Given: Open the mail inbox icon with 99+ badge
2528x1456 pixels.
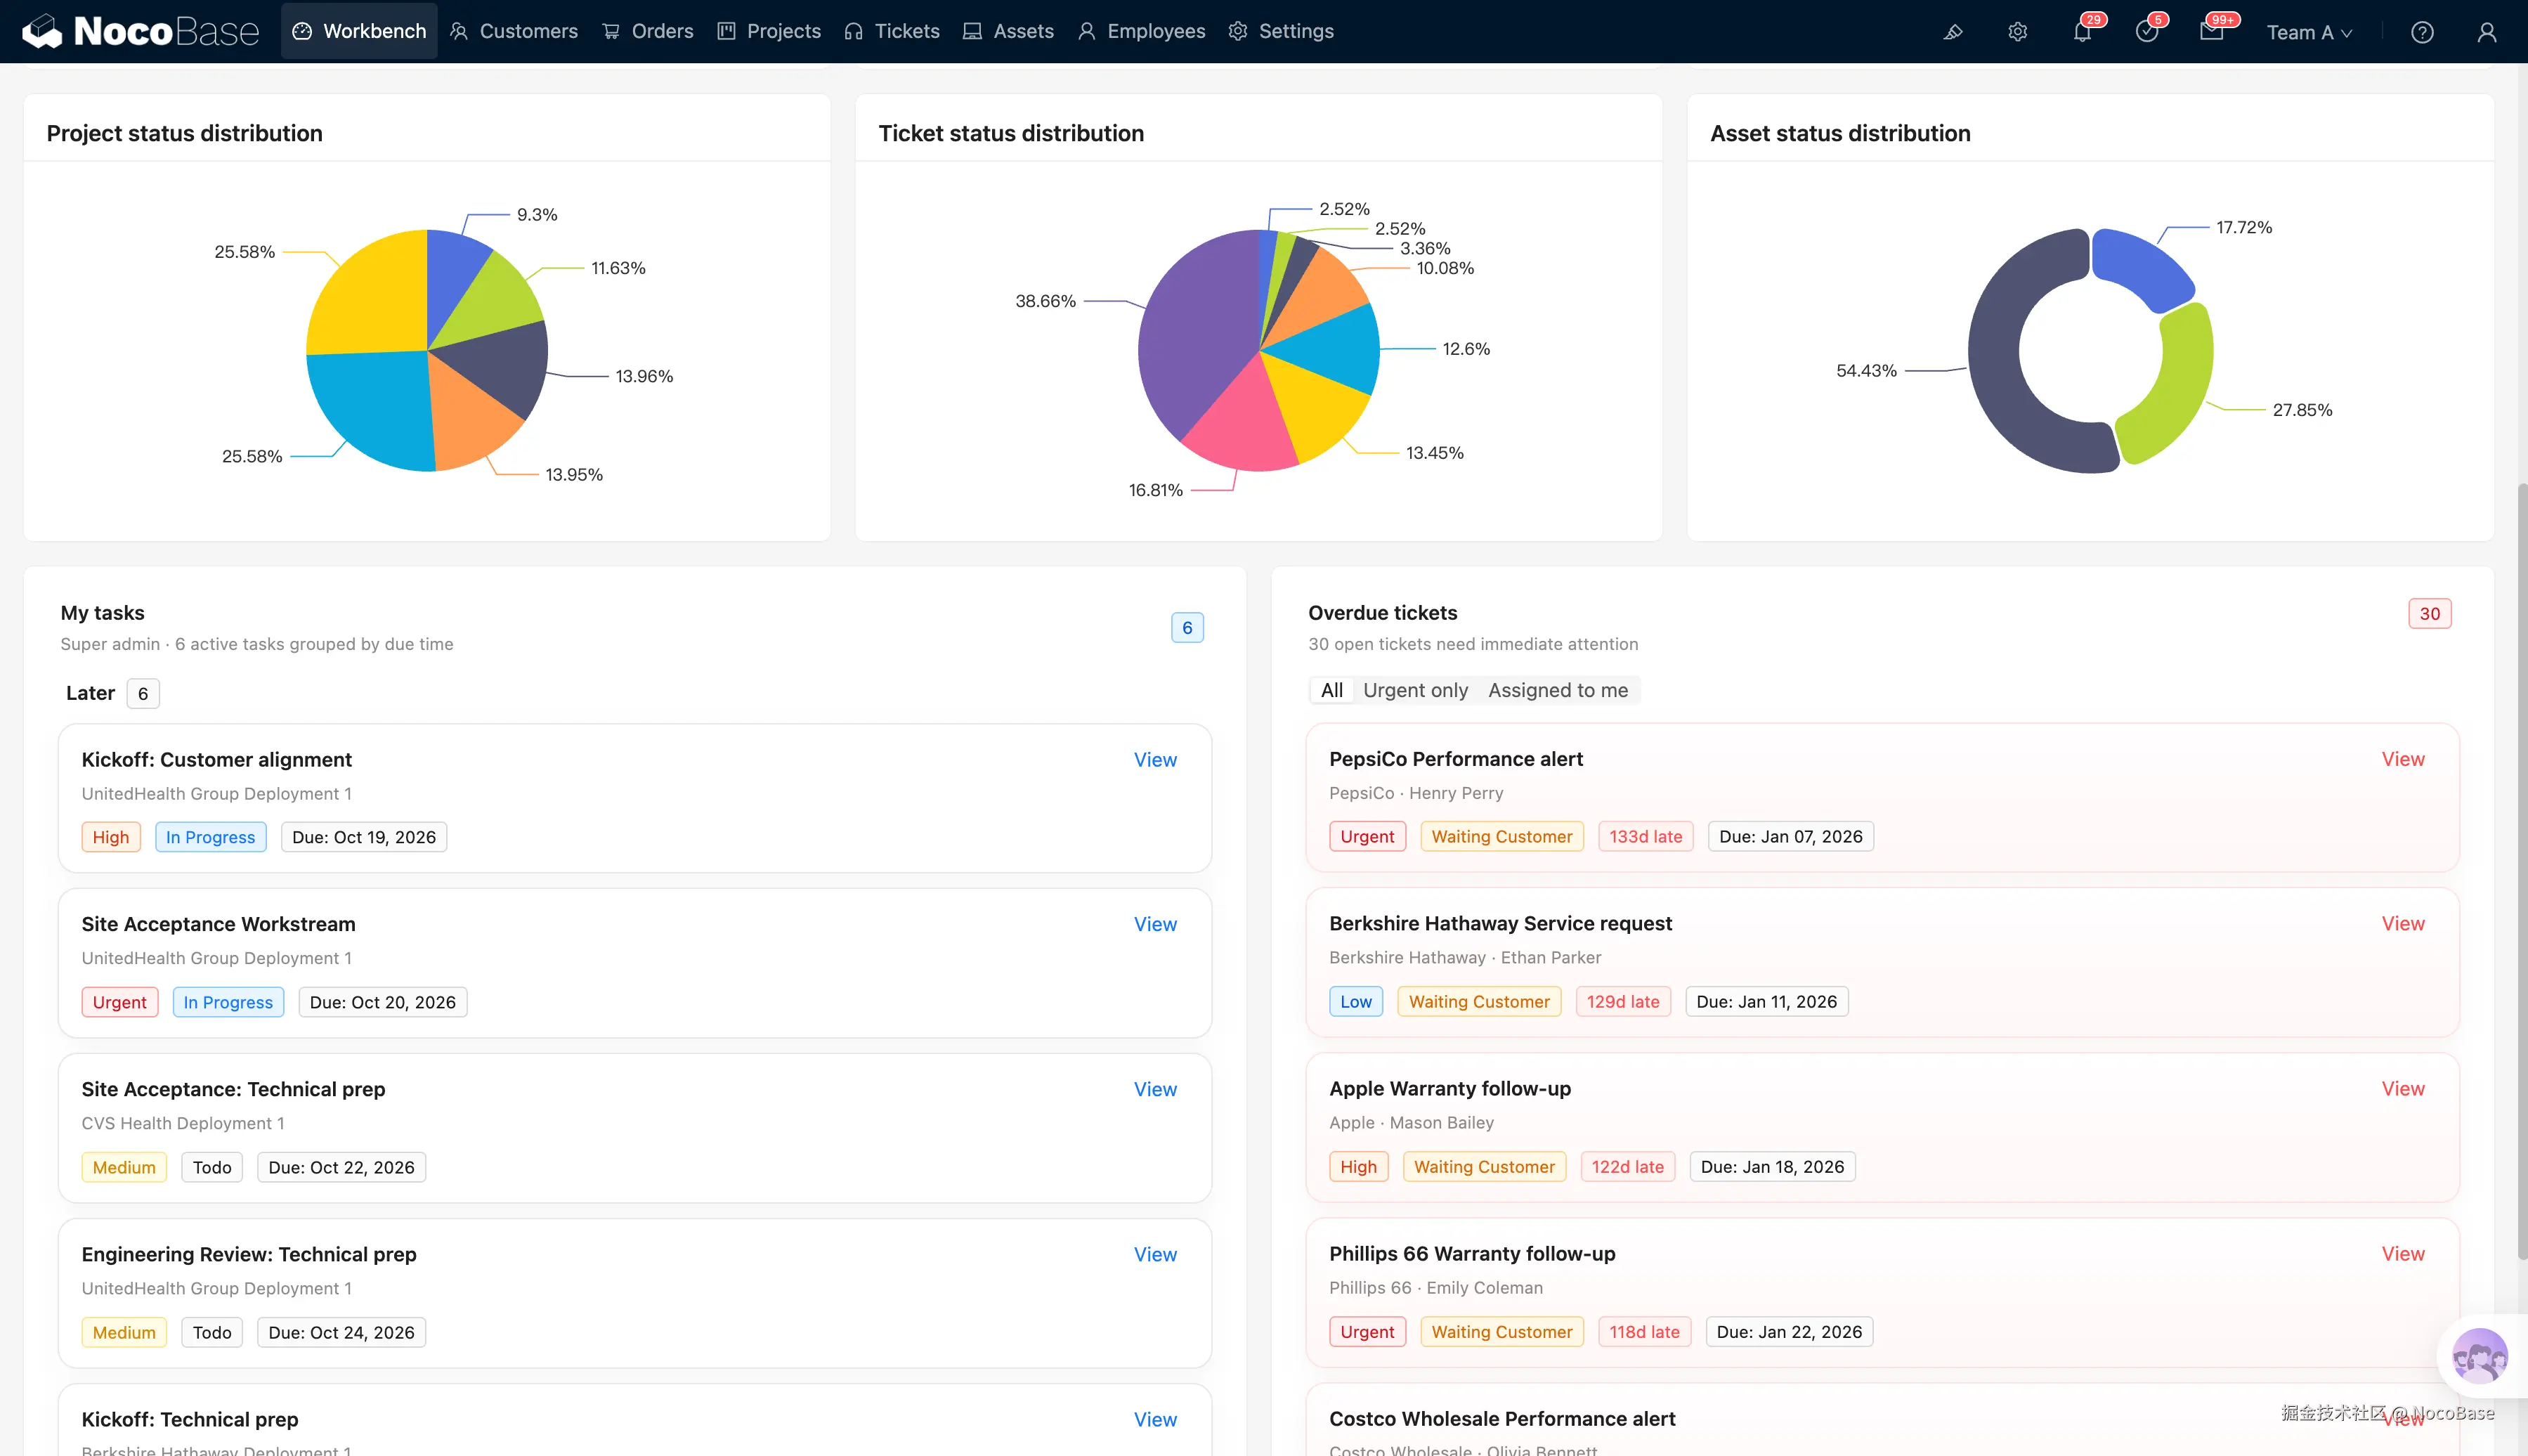Looking at the screenshot, I should [2212, 32].
